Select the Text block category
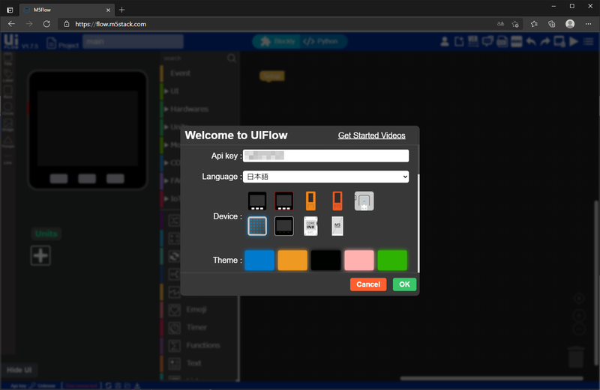Viewport: 600px width, 390px height. coord(193,363)
